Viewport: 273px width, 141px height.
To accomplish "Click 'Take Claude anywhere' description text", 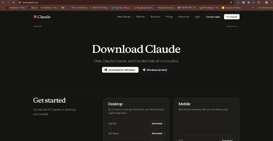I will tap(203, 110).
